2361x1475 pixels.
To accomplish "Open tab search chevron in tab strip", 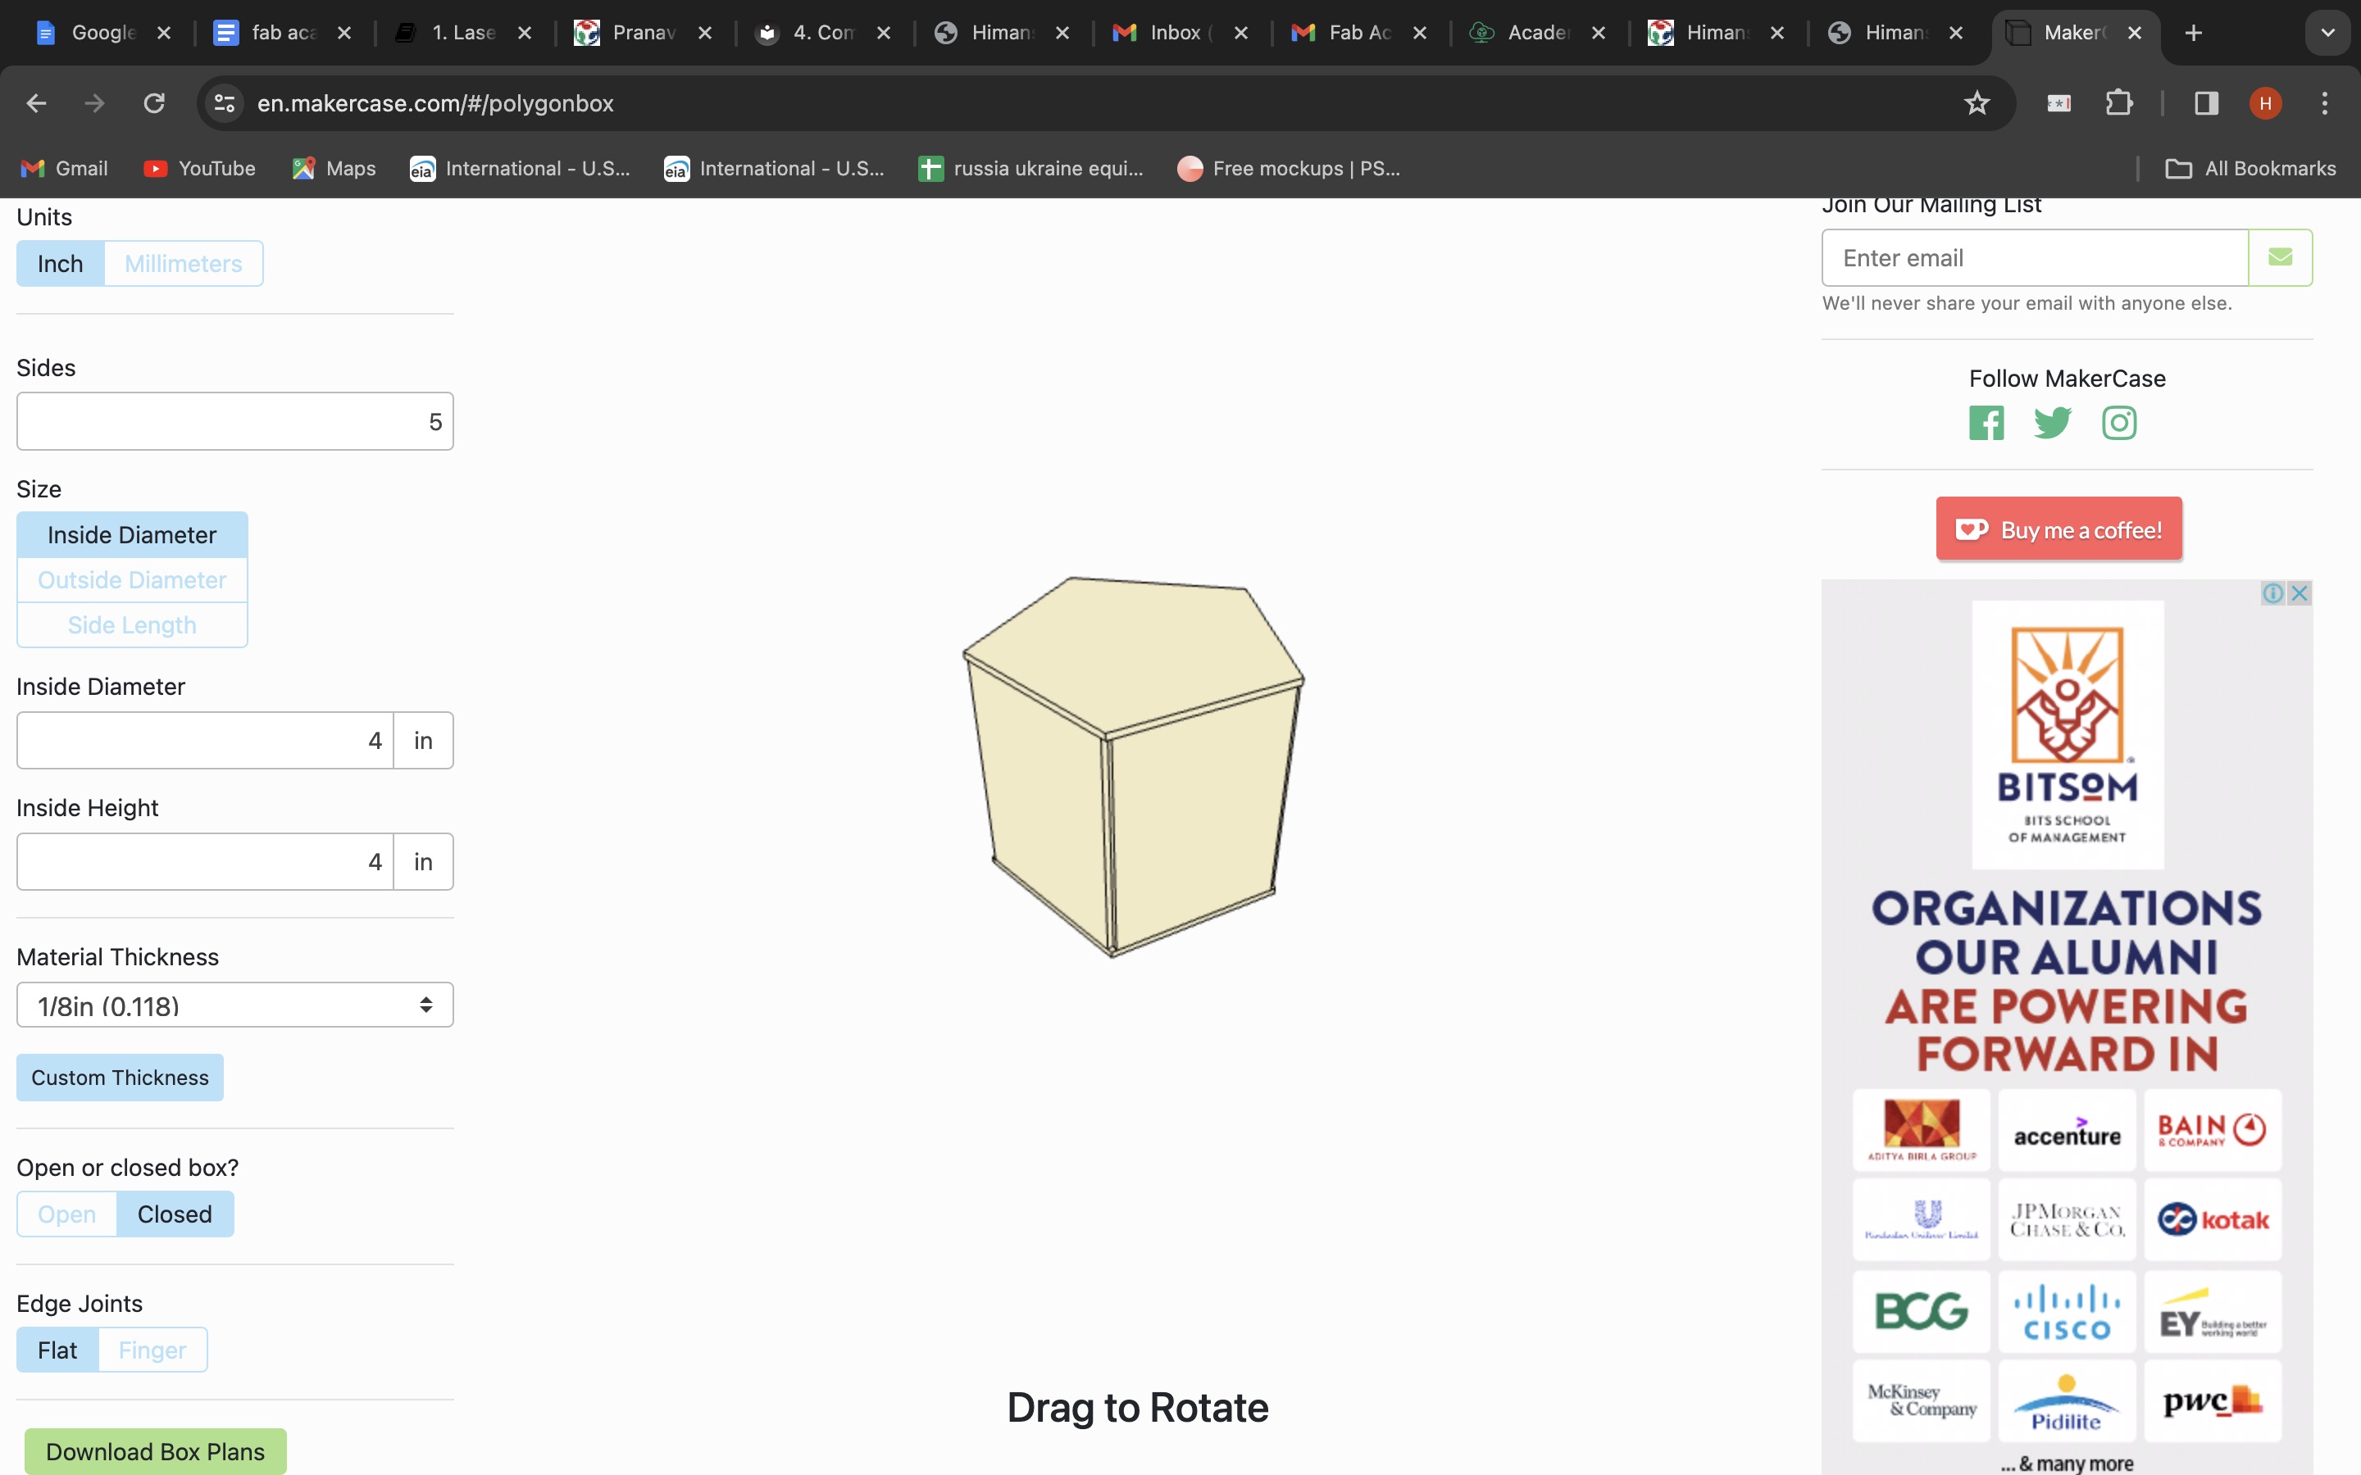I will point(2327,33).
